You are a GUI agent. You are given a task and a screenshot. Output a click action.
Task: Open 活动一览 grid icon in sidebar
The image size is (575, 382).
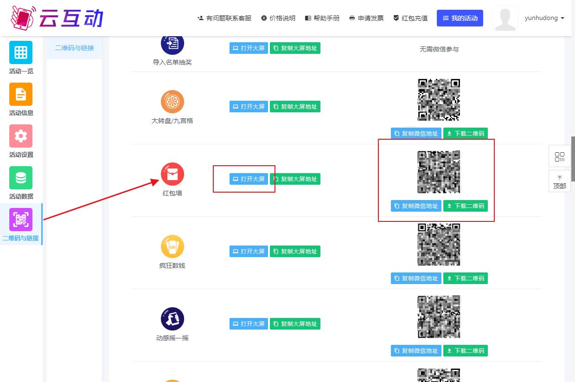[x=21, y=52]
